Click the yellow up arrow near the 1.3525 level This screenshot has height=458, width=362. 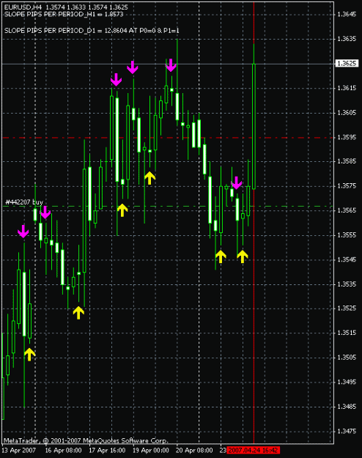(78, 312)
